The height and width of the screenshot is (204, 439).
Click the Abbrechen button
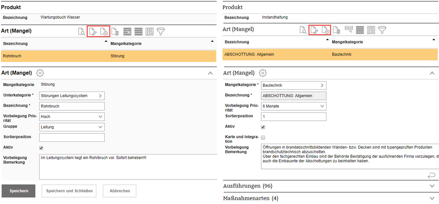(x=119, y=191)
